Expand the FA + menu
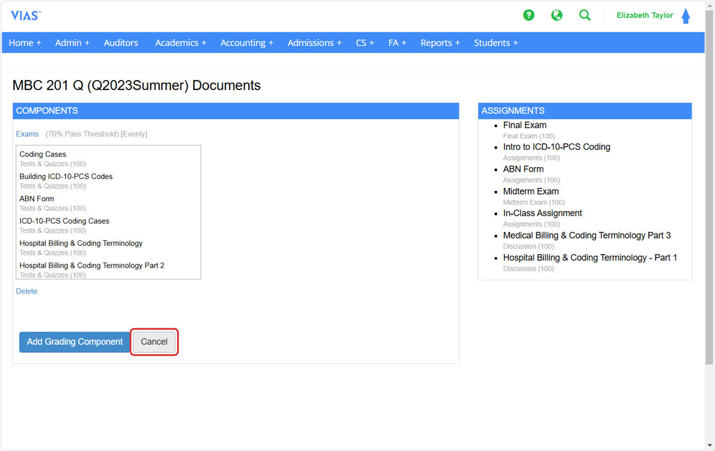The height and width of the screenshot is (451, 715). coord(397,43)
